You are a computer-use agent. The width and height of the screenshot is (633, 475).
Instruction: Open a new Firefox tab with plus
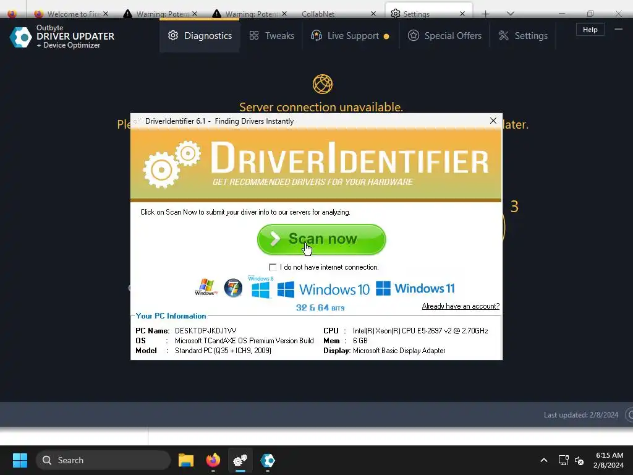click(x=485, y=14)
